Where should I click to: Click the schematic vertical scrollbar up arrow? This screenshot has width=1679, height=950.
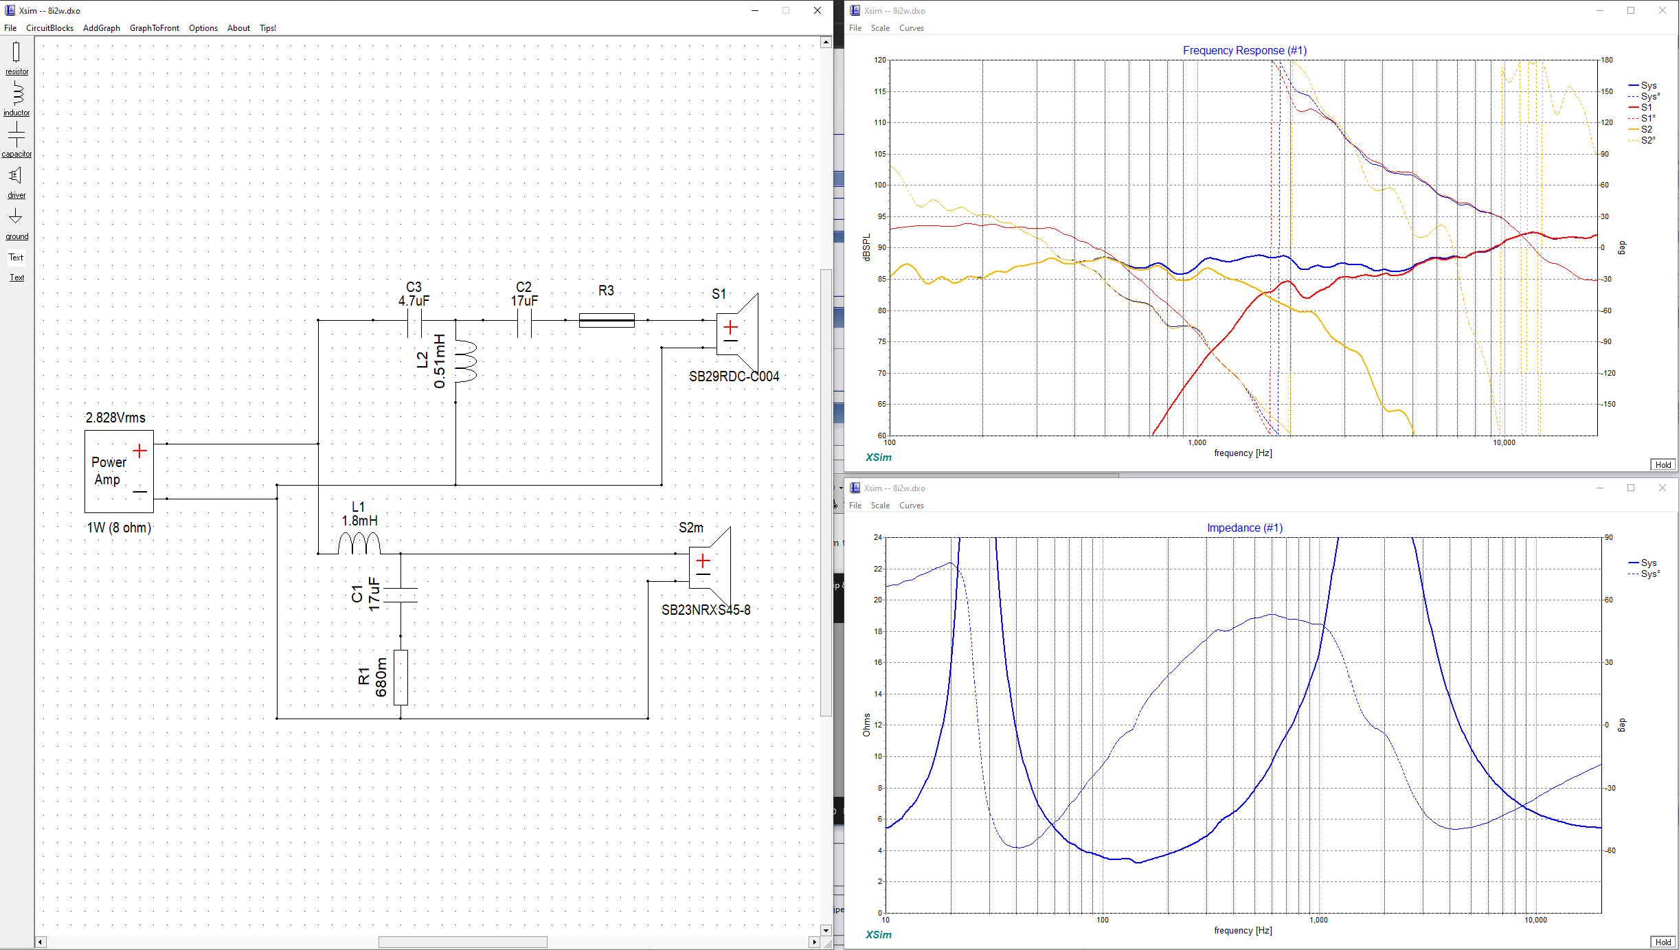pyautogui.click(x=826, y=43)
